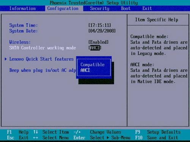
Task: Click the Phoenix TrustedCore Setup Utility title
Action: click(94, 3)
